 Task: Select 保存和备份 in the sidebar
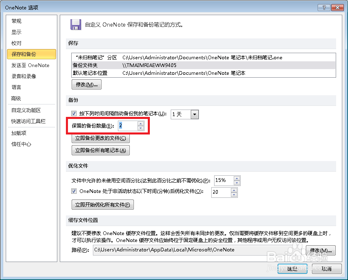pyautogui.click(x=31, y=54)
